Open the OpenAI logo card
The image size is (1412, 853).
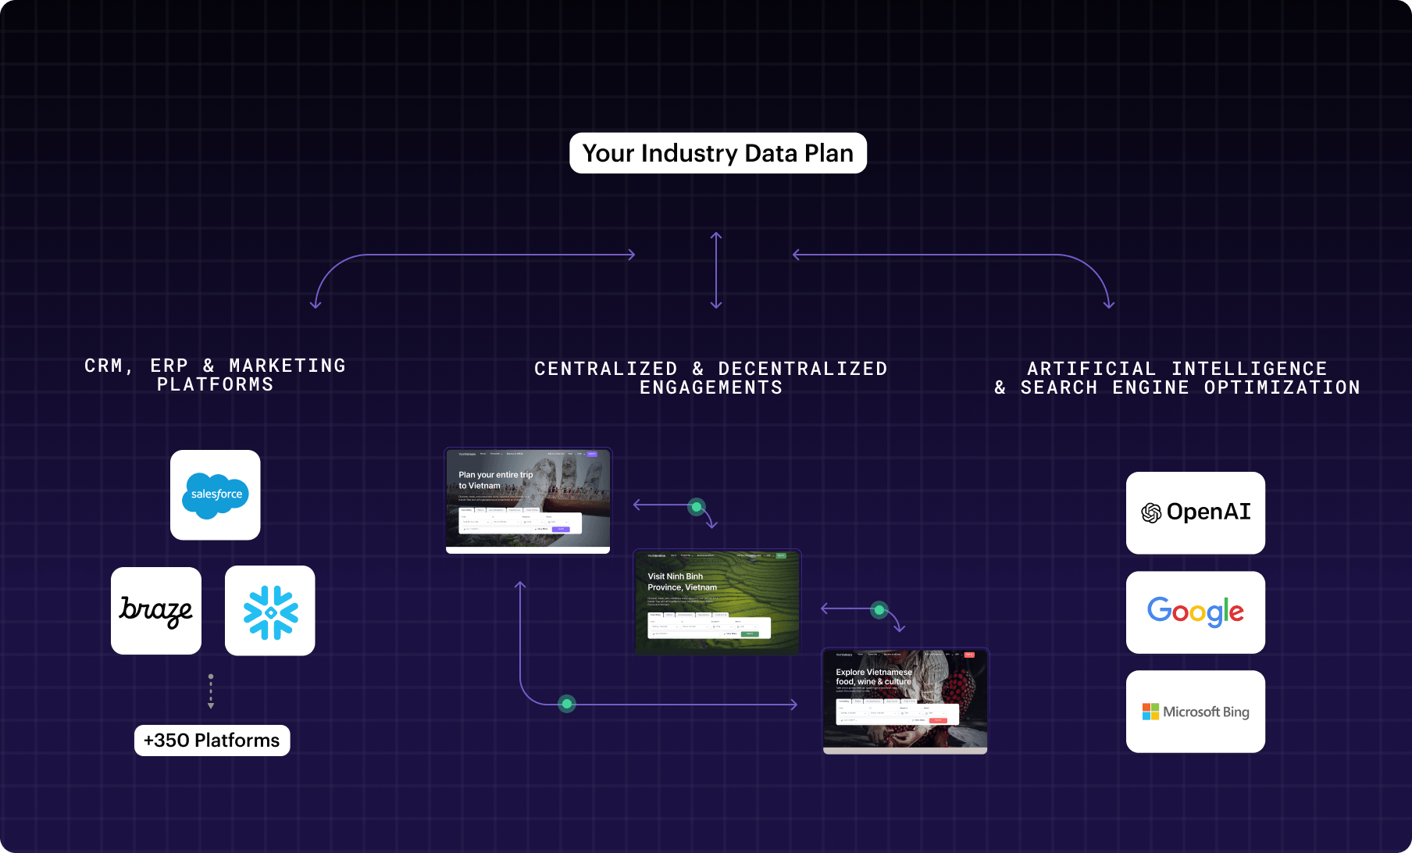coord(1195,512)
